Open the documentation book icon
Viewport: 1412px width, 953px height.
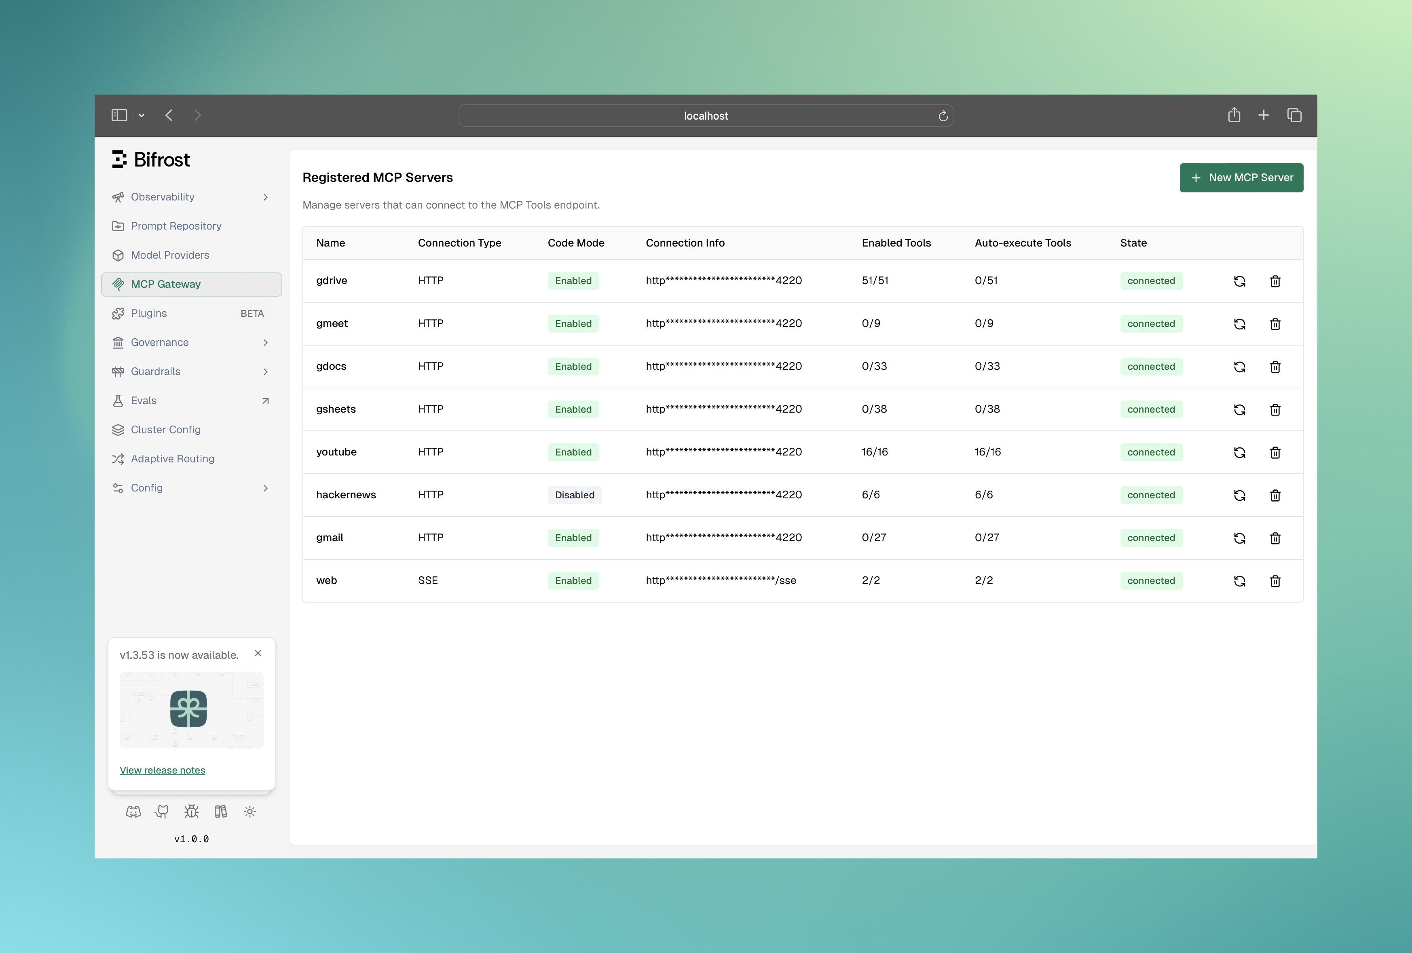(220, 812)
